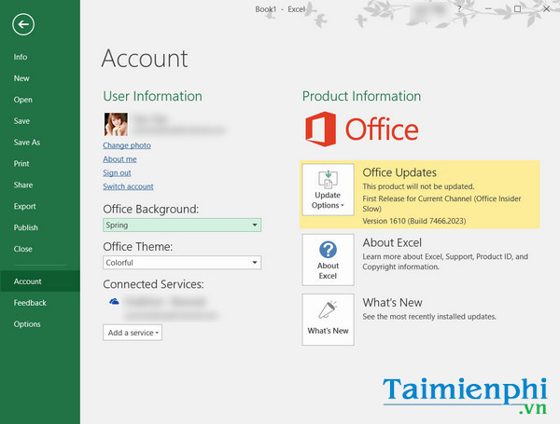Click the Office Updates heading text
Viewport: 560px width, 424px height.
tap(399, 172)
